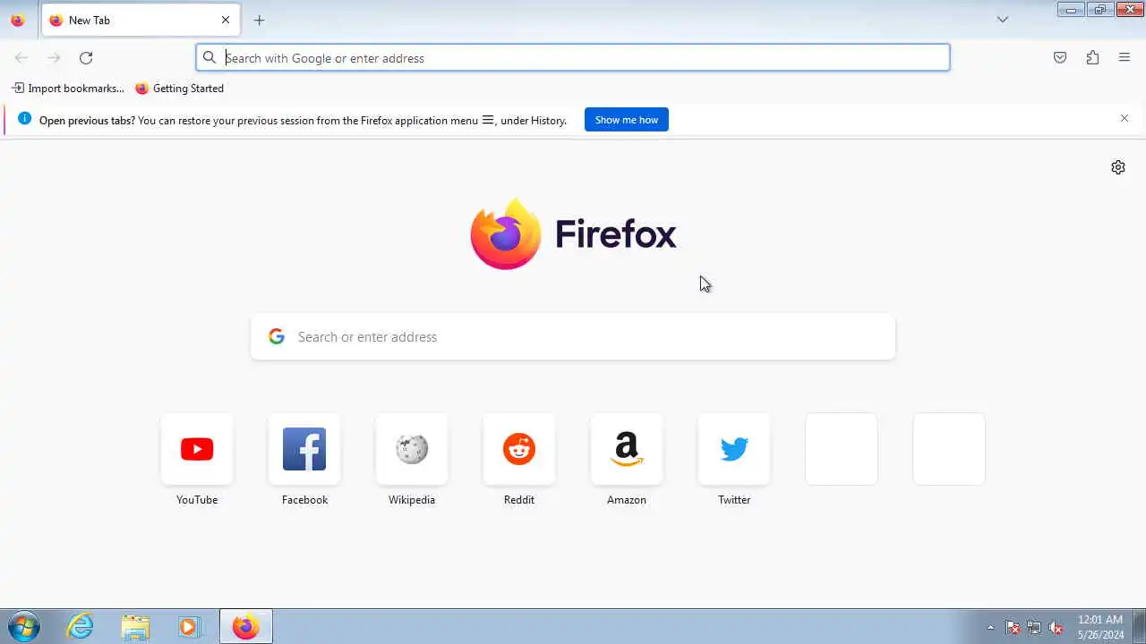Image resolution: width=1146 pixels, height=644 pixels.
Task: Click the info icon in notification bar
Action: 24,119
